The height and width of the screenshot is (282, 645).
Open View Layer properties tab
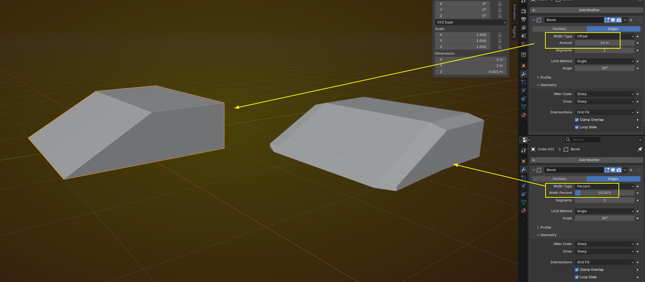point(524,28)
